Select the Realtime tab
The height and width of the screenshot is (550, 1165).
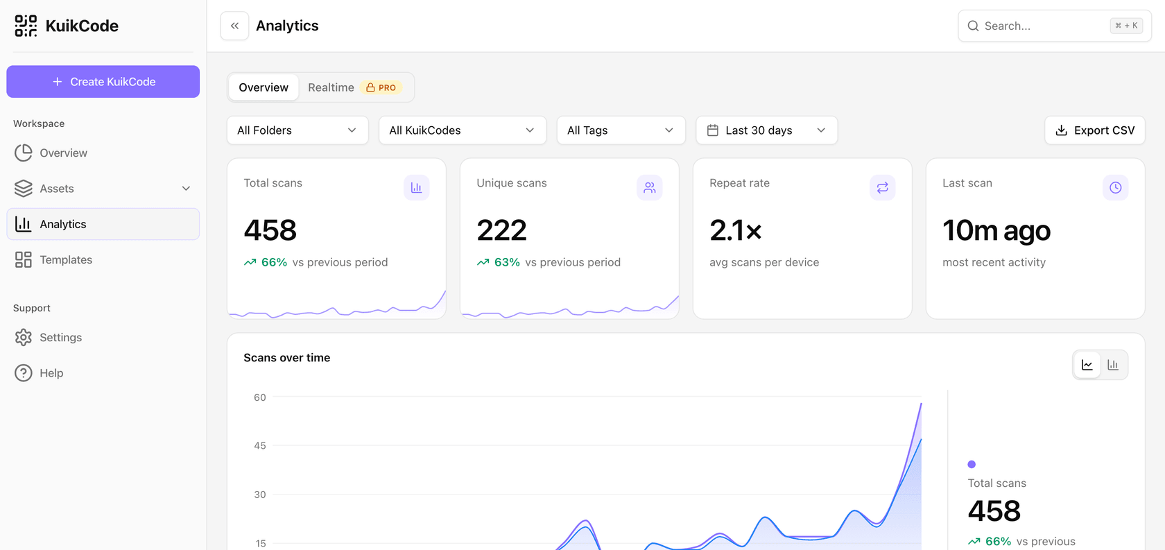pyautogui.click(x=355, y=87)
